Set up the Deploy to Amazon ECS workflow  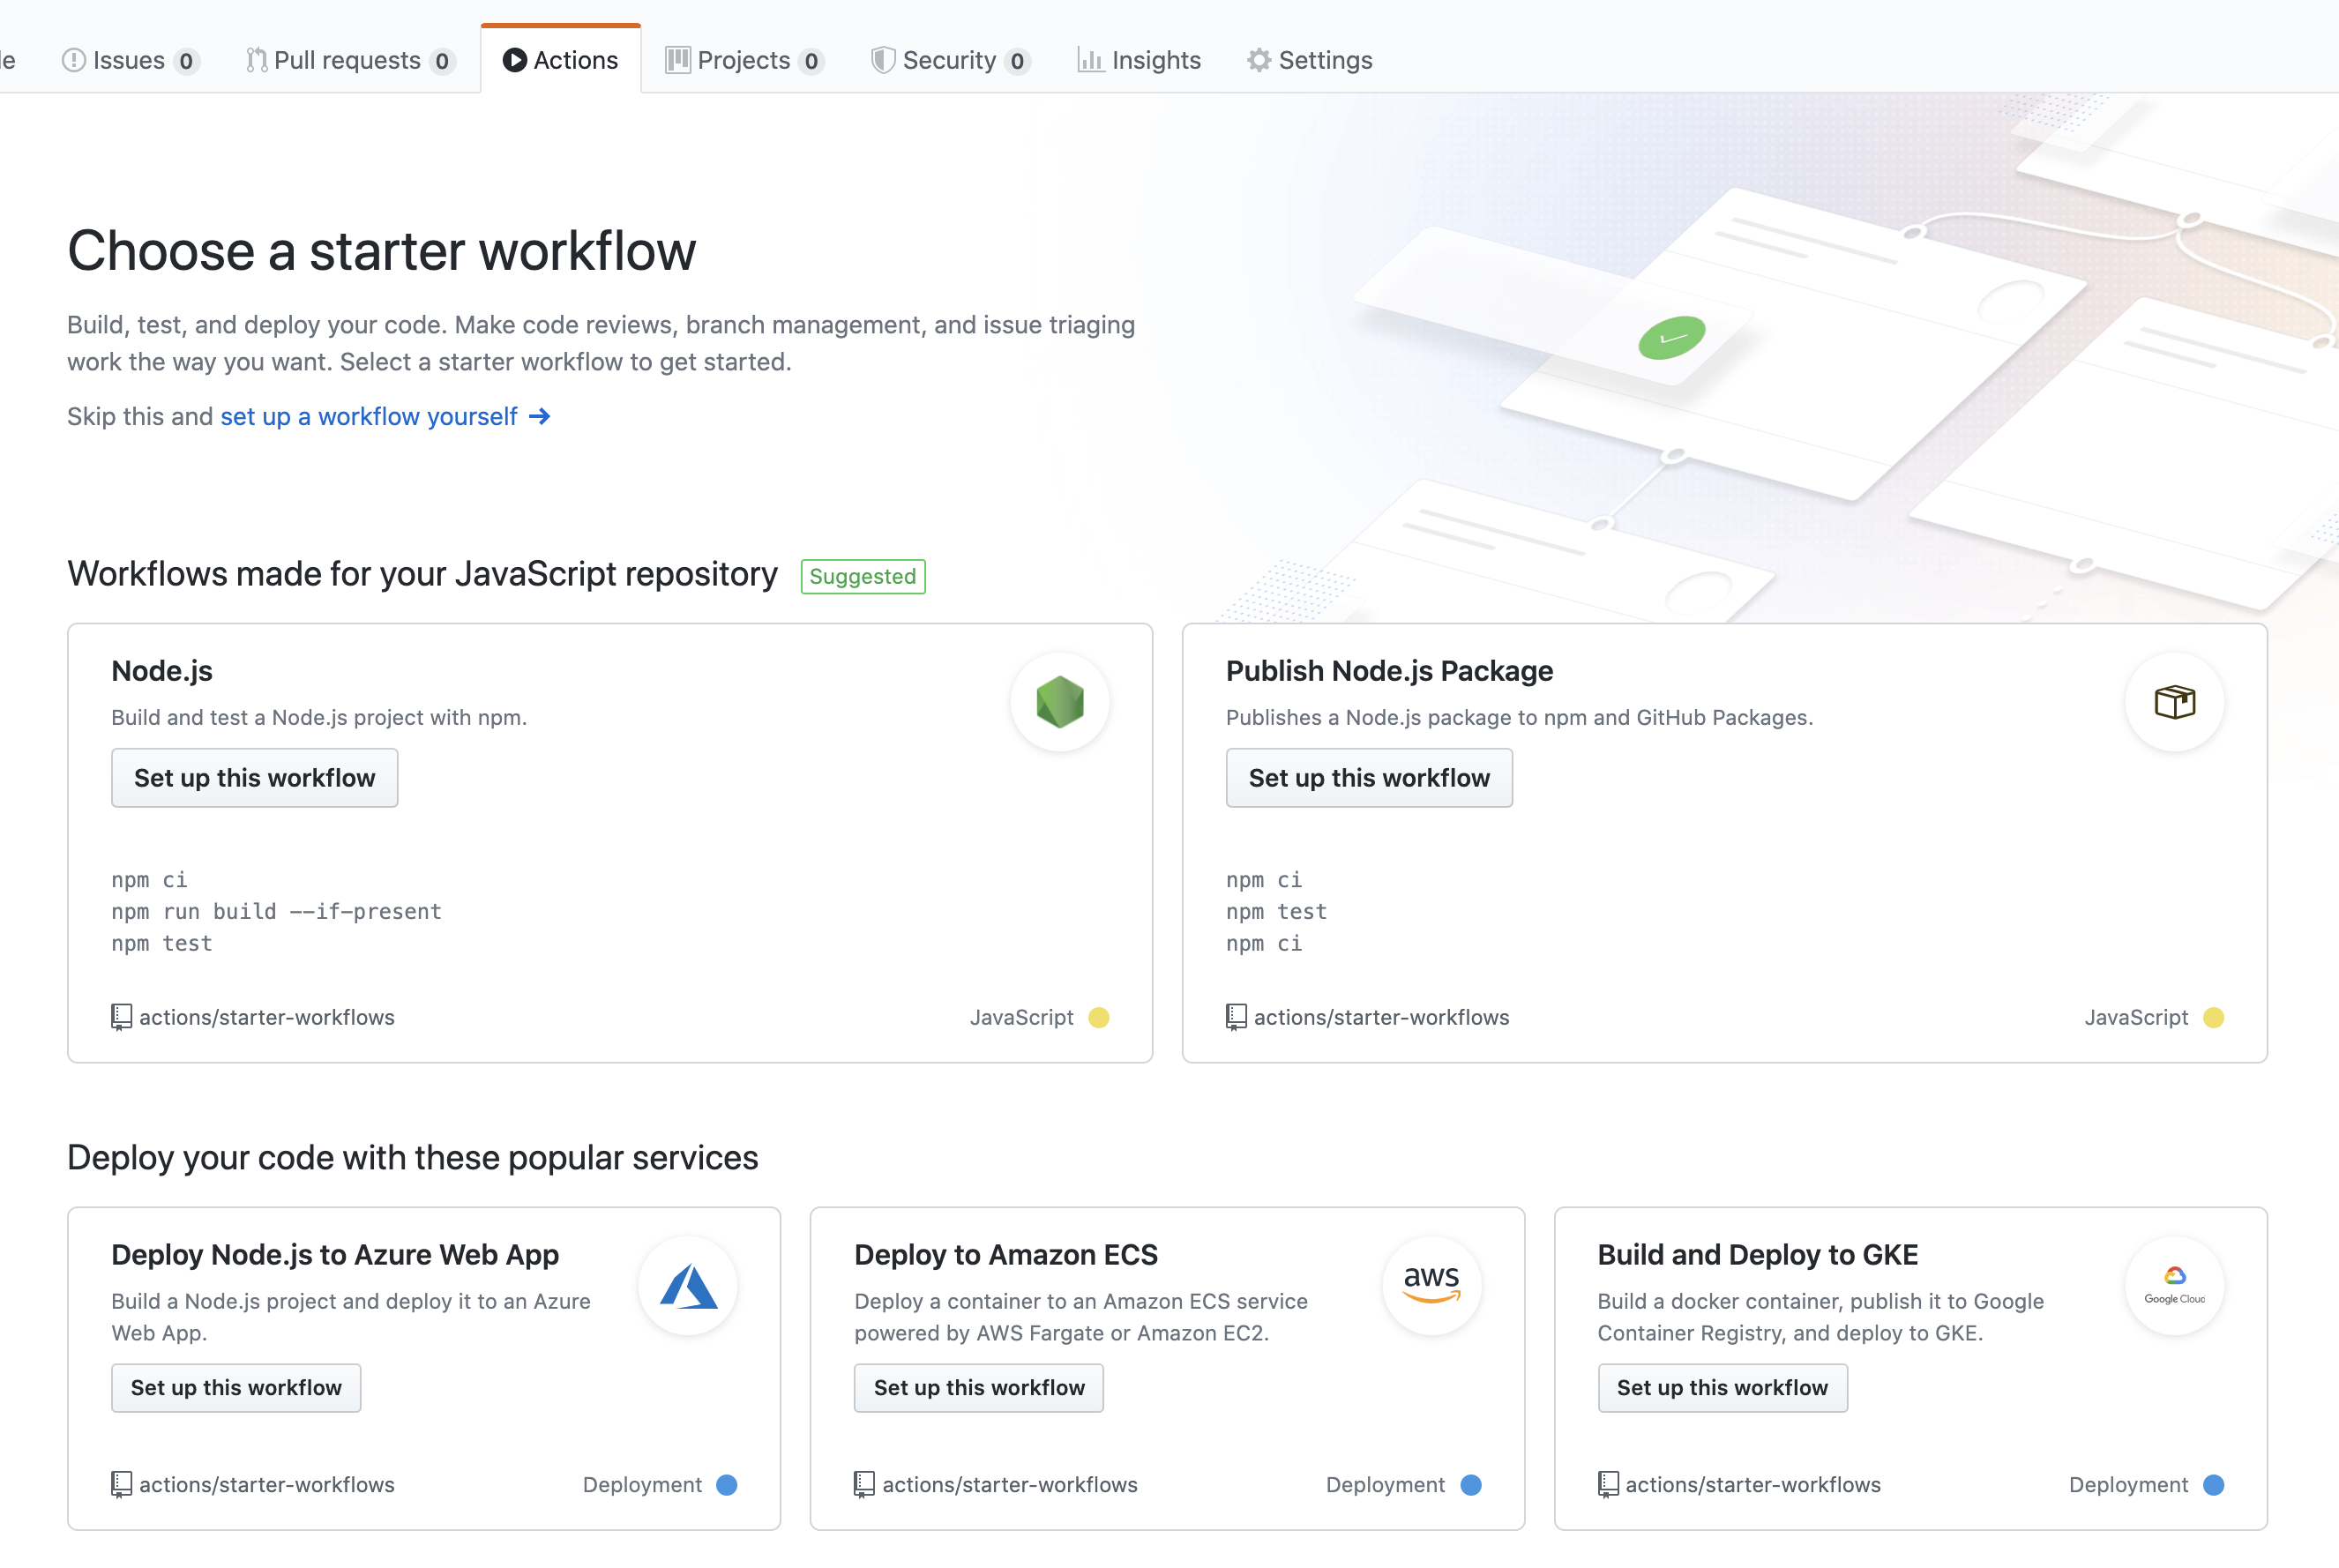click(x=978, y=1388)
